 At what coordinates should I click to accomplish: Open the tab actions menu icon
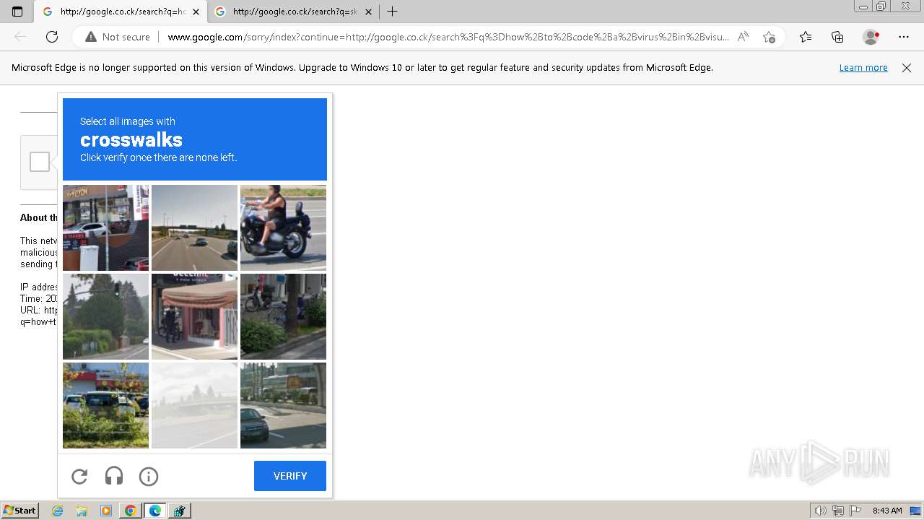tap(17, 12)
